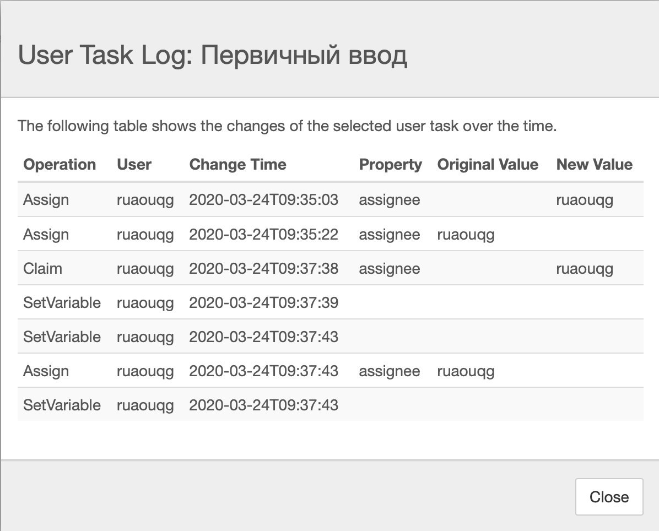
Task: Select user ruaouqg in Claim row
Action: coord(145,269)
